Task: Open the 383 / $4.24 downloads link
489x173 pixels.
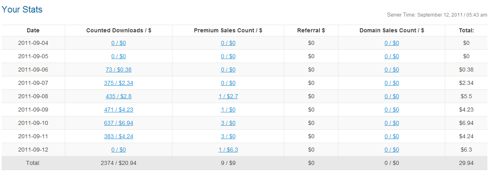Action: point(119,136)
